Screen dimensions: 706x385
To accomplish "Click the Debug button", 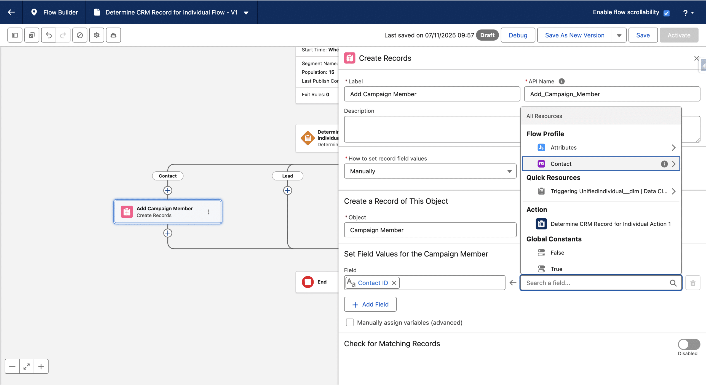I will click(518, 35).
